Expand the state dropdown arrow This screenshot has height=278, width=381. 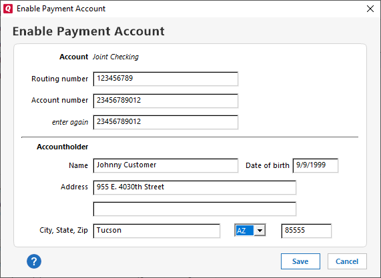(260, 231)
